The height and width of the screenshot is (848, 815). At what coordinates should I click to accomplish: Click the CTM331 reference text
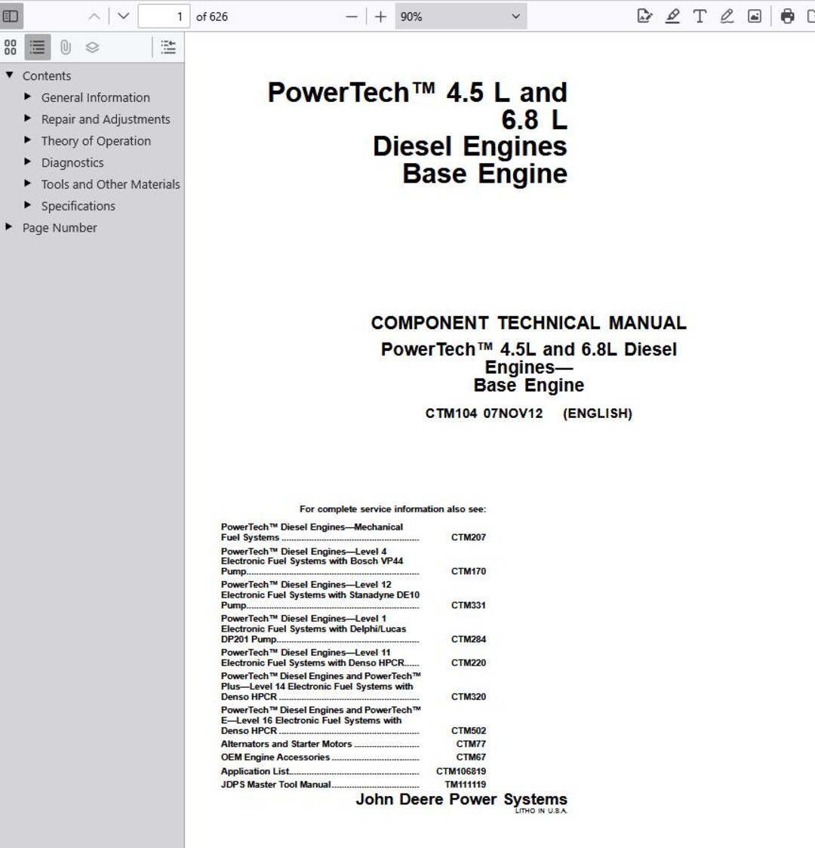(469, 605)
